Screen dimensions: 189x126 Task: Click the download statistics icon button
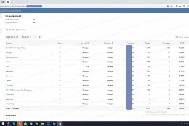35,37
